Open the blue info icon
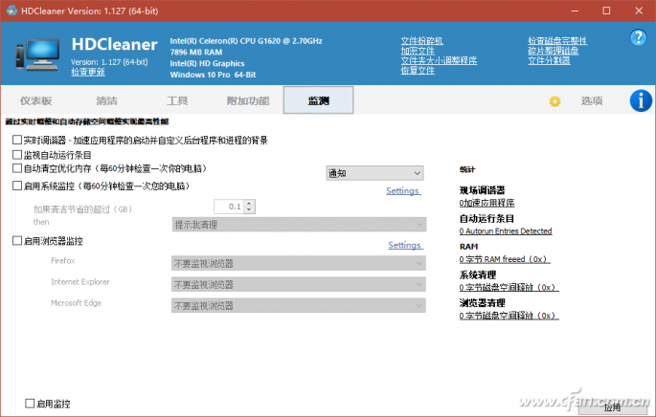The height and width of the screenshot is (417, 656). click(640, 100)
